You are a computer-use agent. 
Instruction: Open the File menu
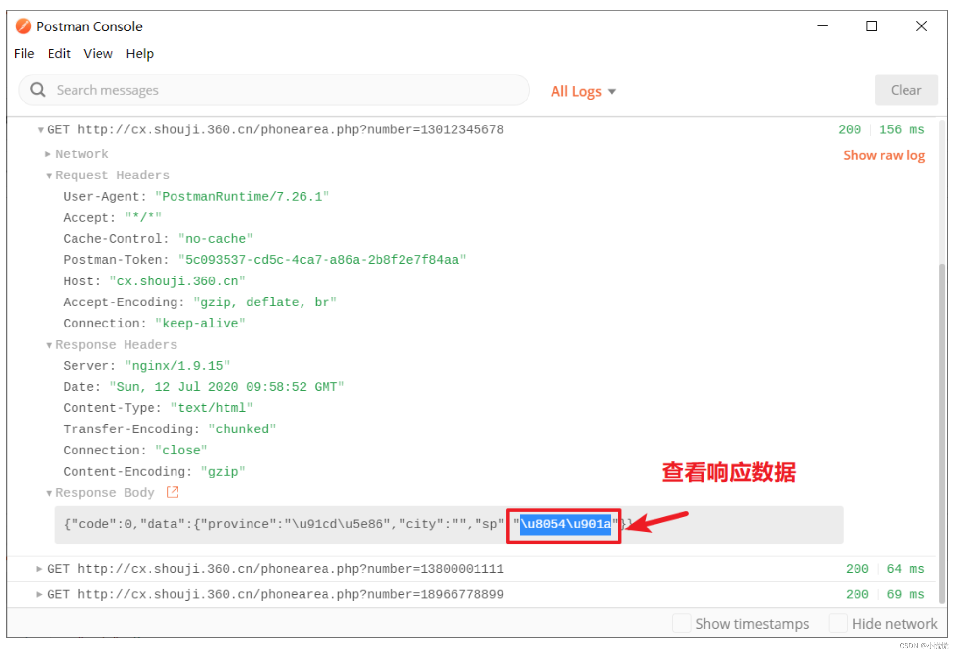(x=24, y=53)
